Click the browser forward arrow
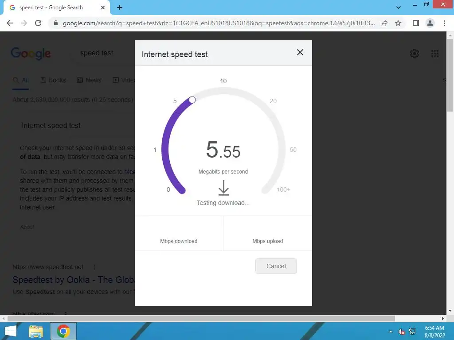454x340 pixels. coord(24,23)
